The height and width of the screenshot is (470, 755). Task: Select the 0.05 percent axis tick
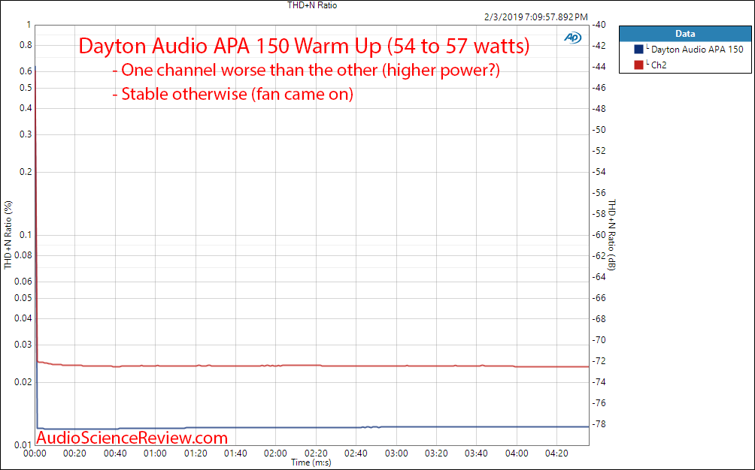pyautogui.click(x=23, y=298)
